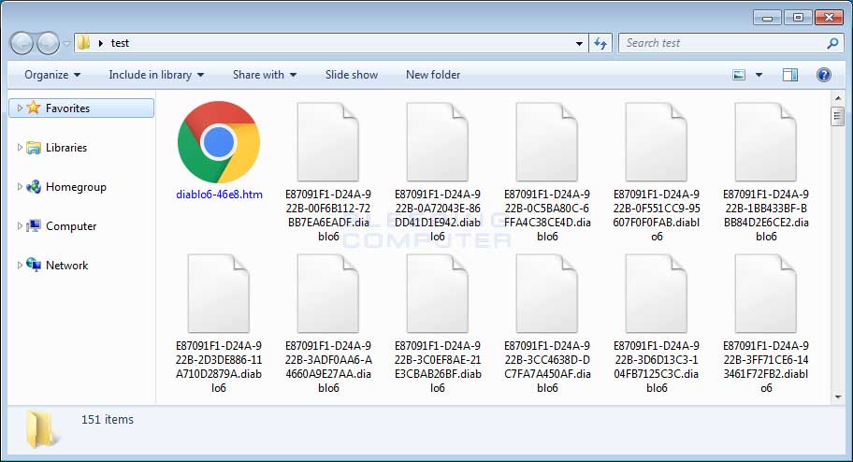Create a New folder
Viewport: 853px width, 462px height.
(433, 75)
